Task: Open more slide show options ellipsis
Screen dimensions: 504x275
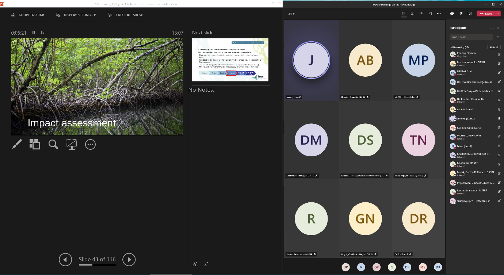Action: click(90, 145)
